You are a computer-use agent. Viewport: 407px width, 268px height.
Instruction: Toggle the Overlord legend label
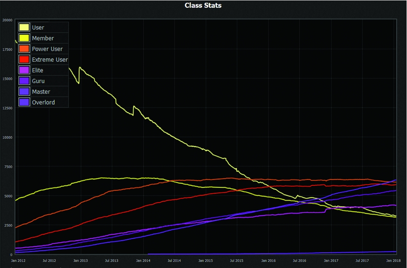pos(43,102)
